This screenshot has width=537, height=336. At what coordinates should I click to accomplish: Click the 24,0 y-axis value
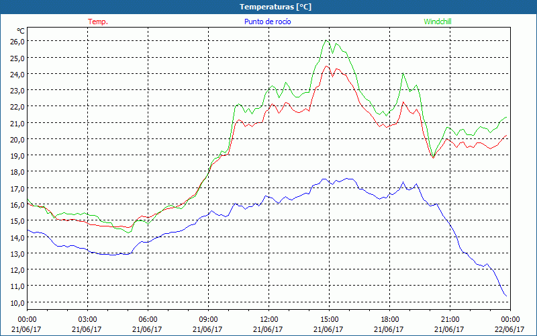coord(18,74)
